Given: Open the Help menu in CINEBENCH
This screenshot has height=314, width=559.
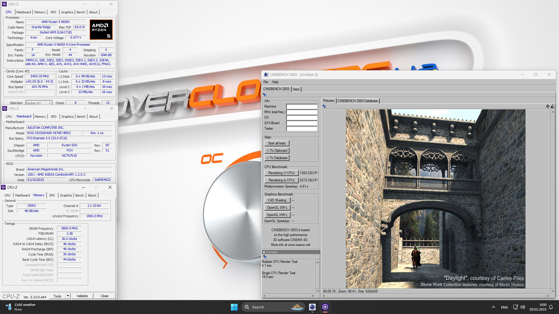Looking at the screenshot, I should coord(275,82).
